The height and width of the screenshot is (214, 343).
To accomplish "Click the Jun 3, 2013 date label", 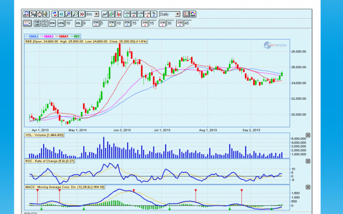I will click(x=122, y=130).
